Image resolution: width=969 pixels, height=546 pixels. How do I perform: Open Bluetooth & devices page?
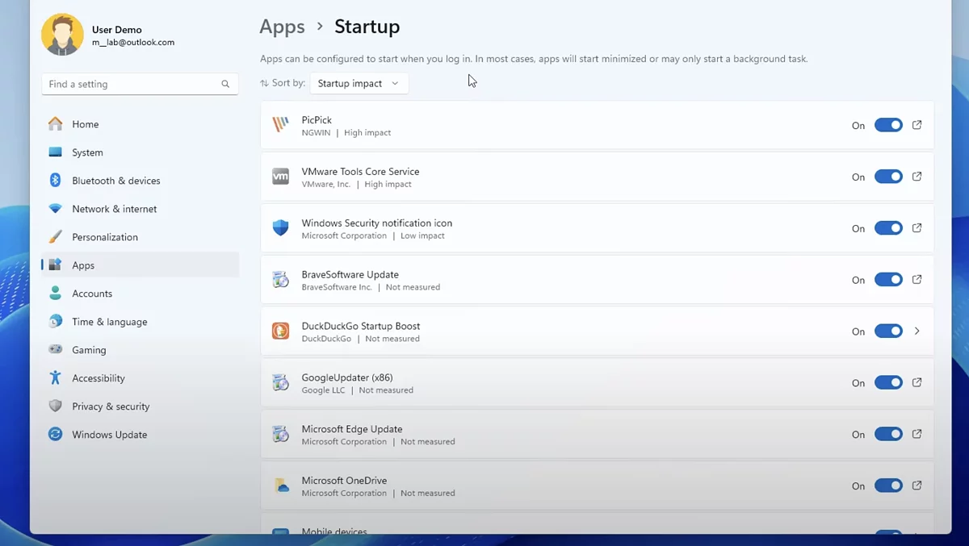141,181
